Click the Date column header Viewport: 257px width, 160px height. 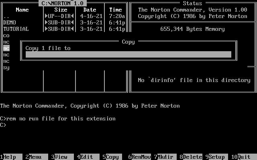tap(90, 10)
